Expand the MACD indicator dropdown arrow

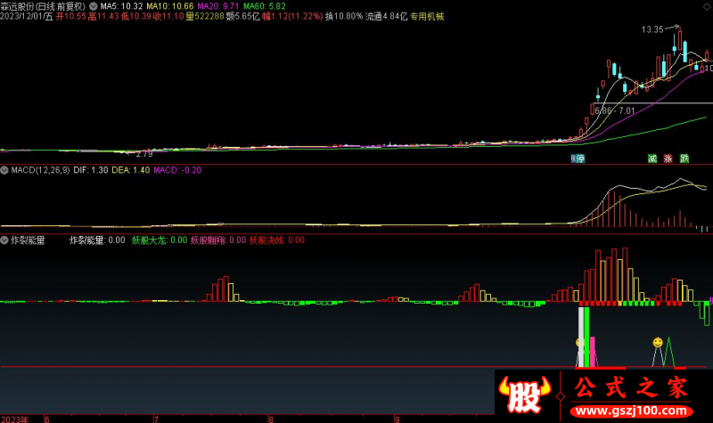pos(4,169)
